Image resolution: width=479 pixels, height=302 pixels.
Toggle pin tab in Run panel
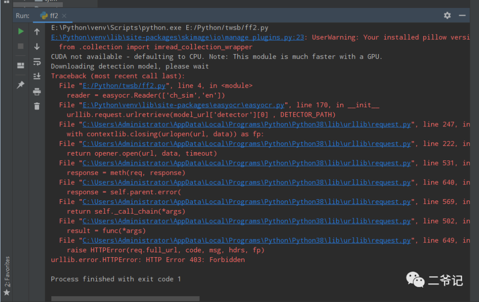20,85
